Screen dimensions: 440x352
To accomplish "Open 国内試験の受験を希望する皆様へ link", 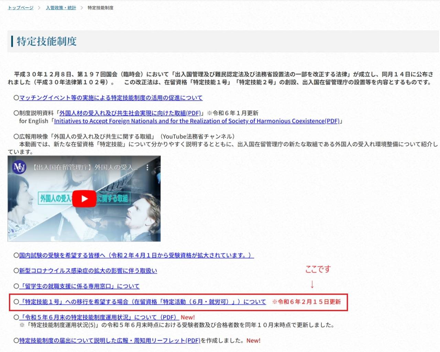I will (x=136, y=256).
